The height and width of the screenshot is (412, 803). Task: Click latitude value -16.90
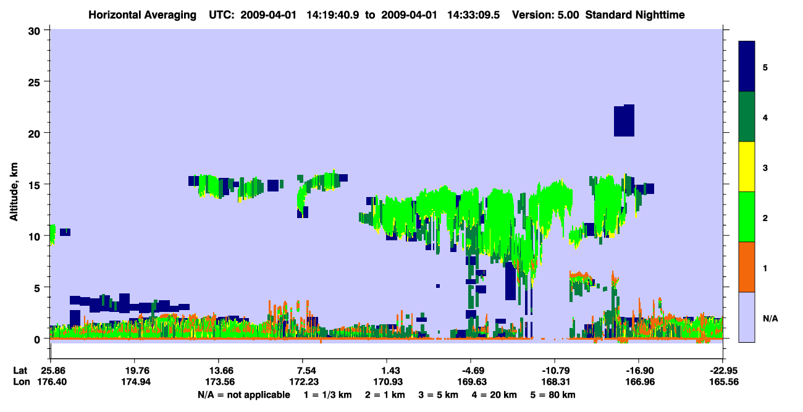pos(639,371)
